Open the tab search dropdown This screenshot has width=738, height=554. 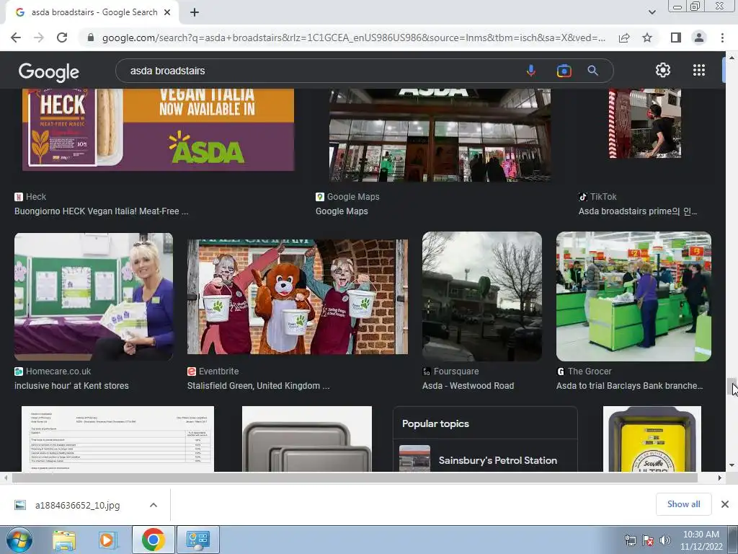point(652,12)
